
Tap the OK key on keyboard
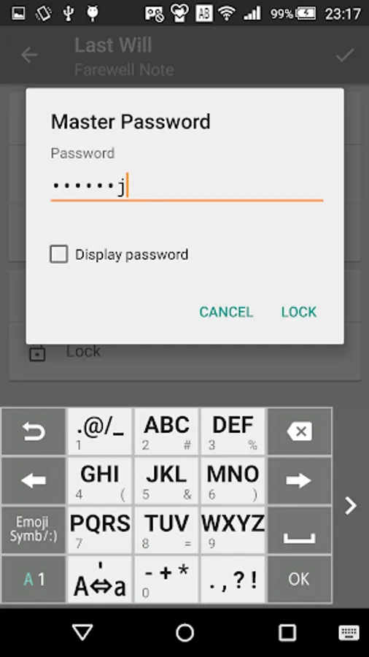[x=300, y=580]
